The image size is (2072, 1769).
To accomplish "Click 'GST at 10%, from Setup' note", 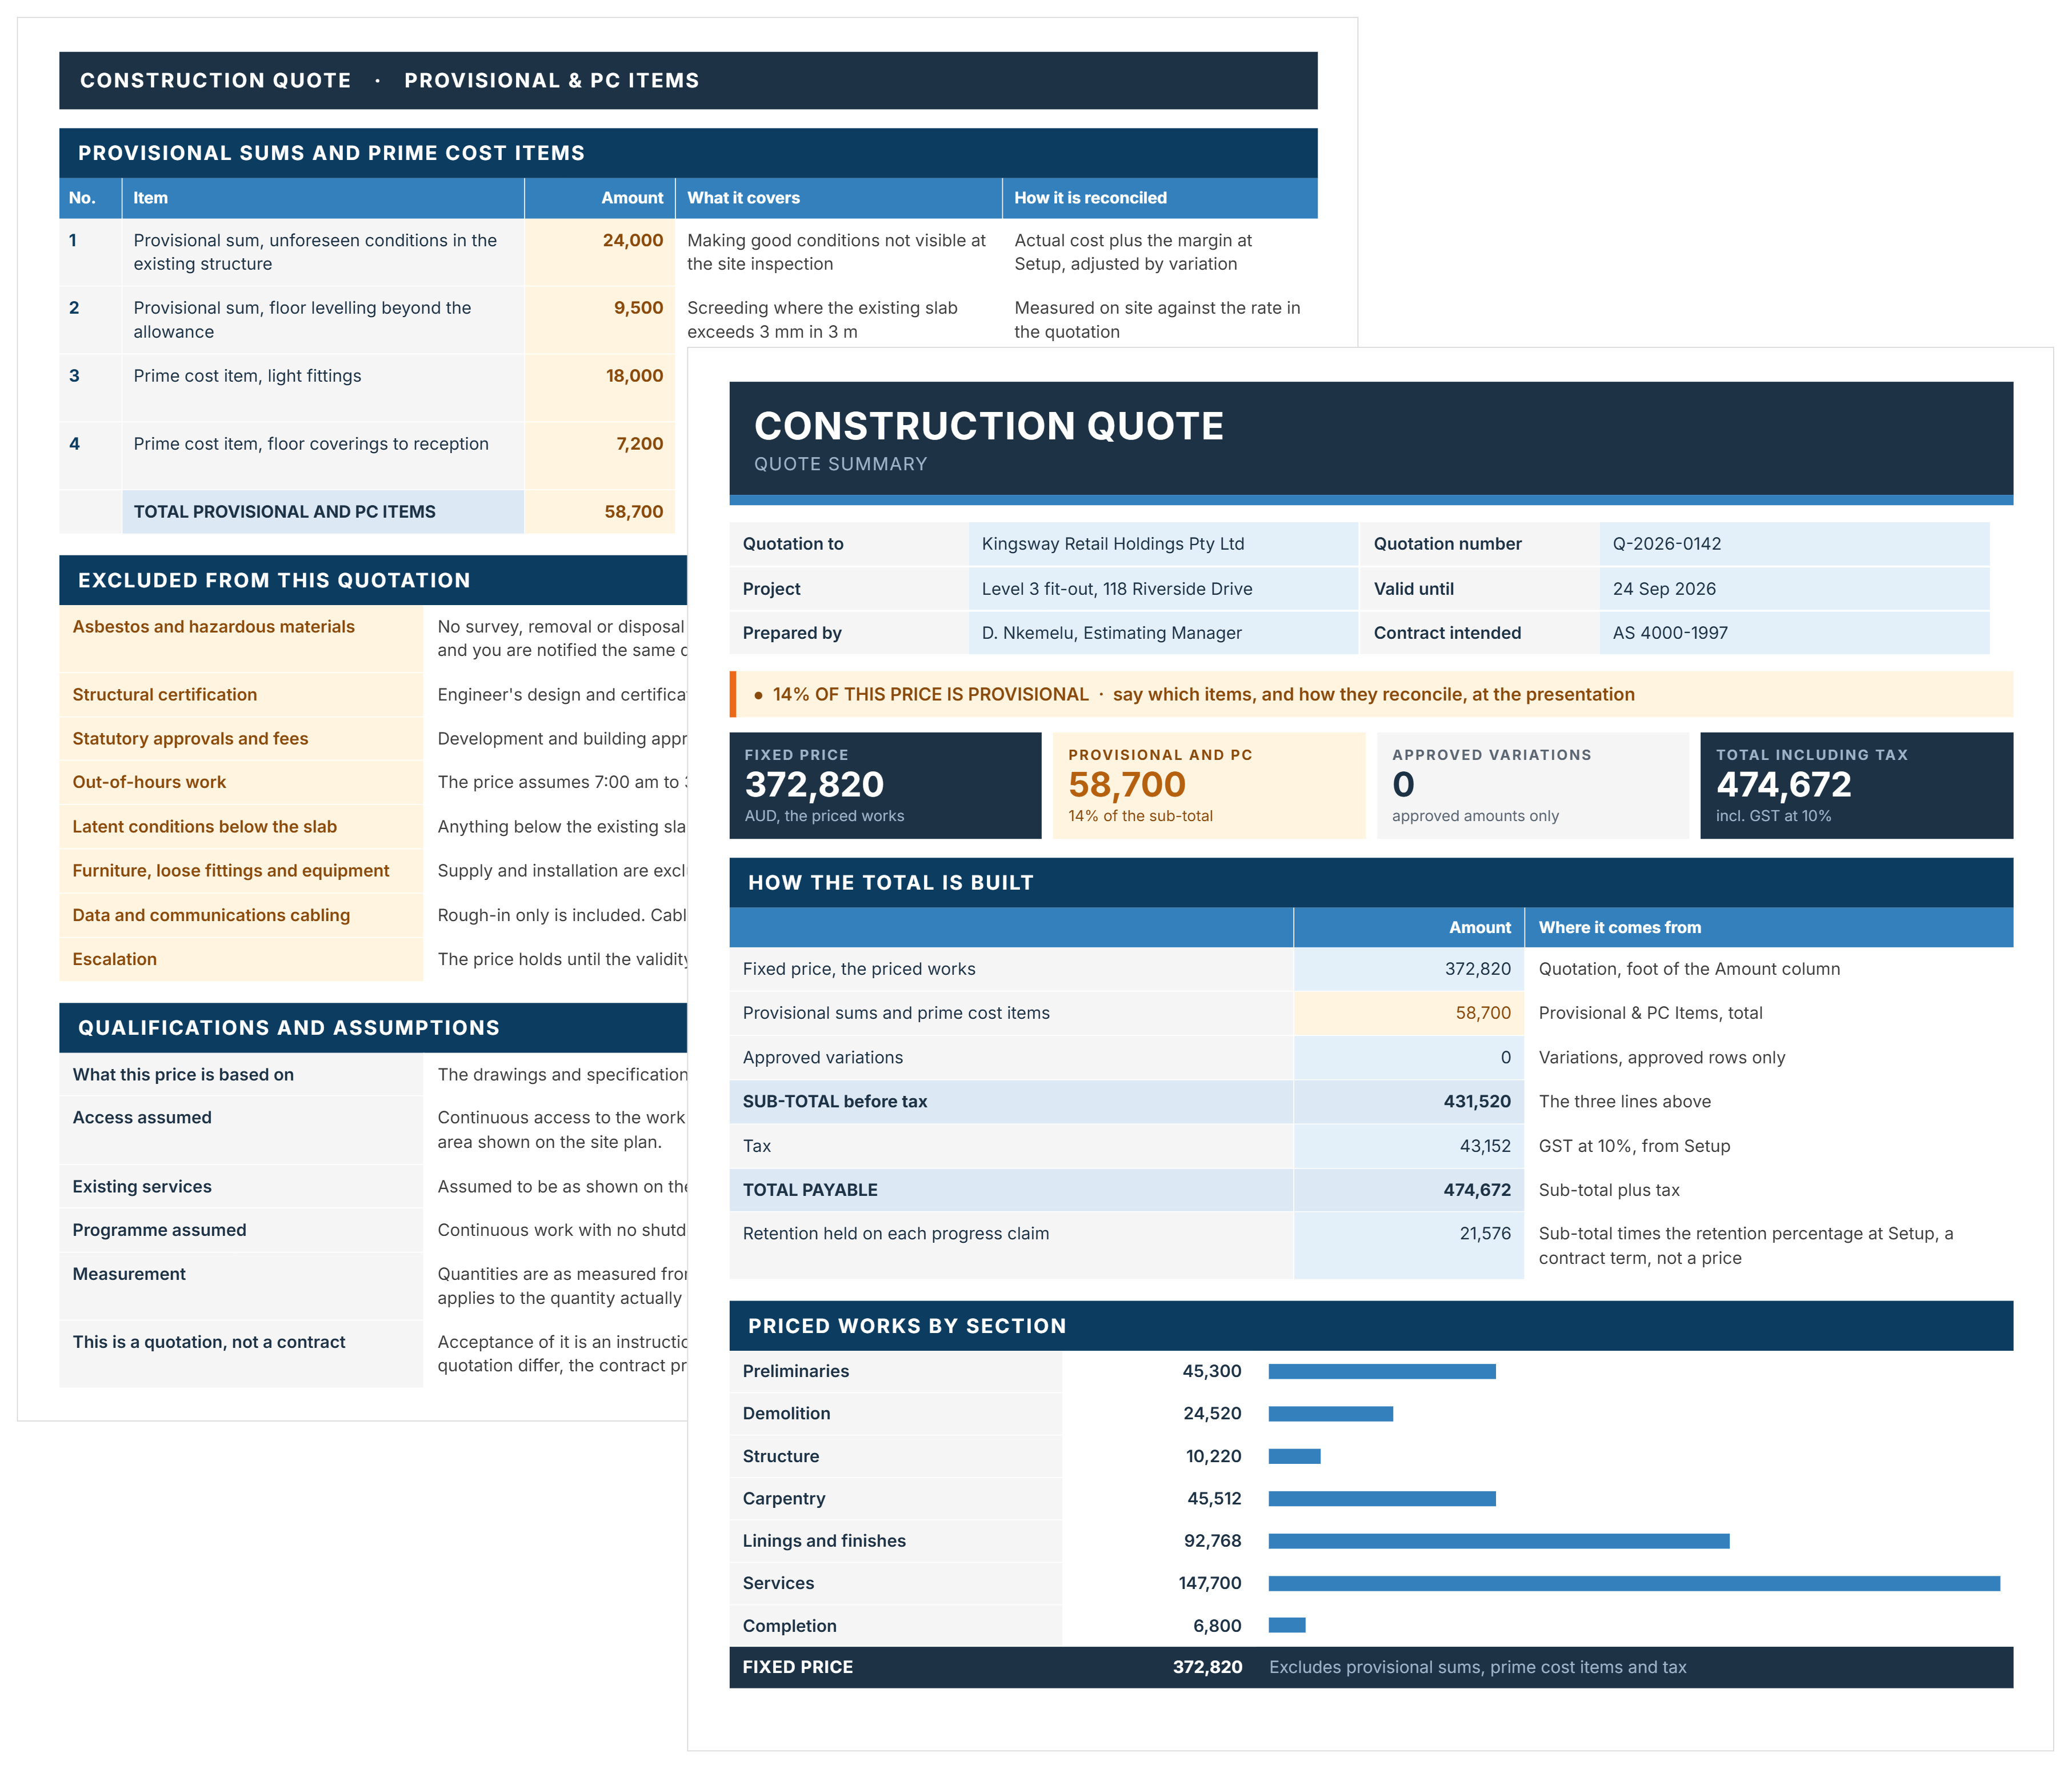I will tap(1634, 1146).
